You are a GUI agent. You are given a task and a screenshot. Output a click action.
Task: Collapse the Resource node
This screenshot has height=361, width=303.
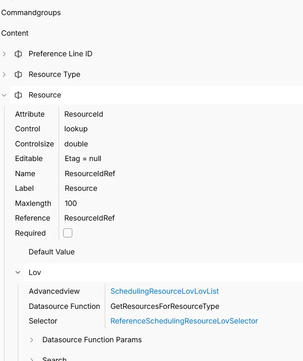[x=5, y=95]
